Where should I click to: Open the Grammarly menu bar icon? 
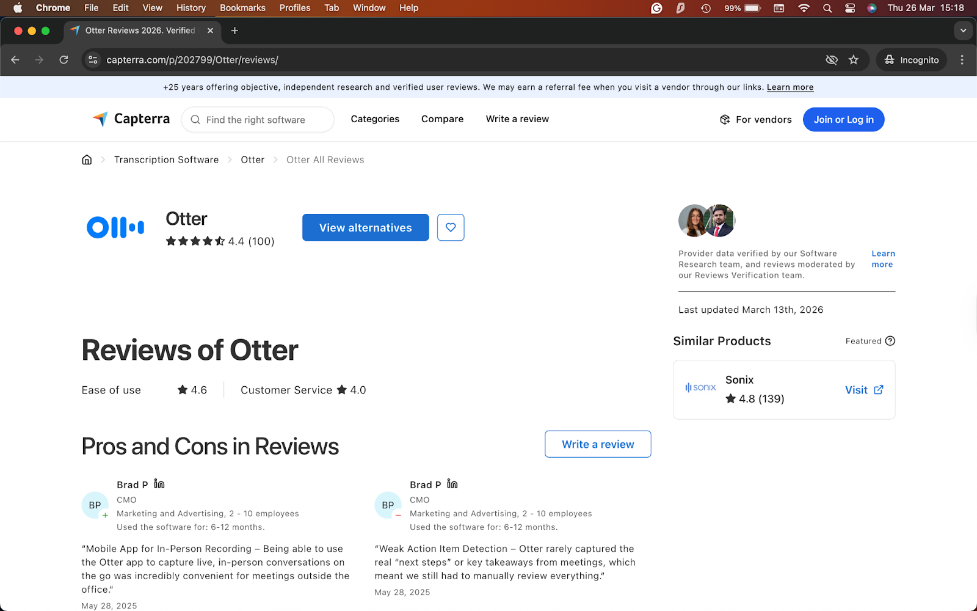tap(657, 8)
